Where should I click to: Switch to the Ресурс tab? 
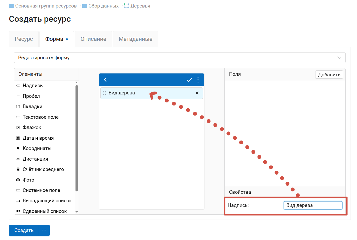[x=24, y=39]
